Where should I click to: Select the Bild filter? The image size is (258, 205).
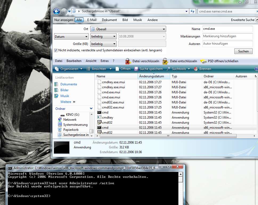click(x=125, y=20)
